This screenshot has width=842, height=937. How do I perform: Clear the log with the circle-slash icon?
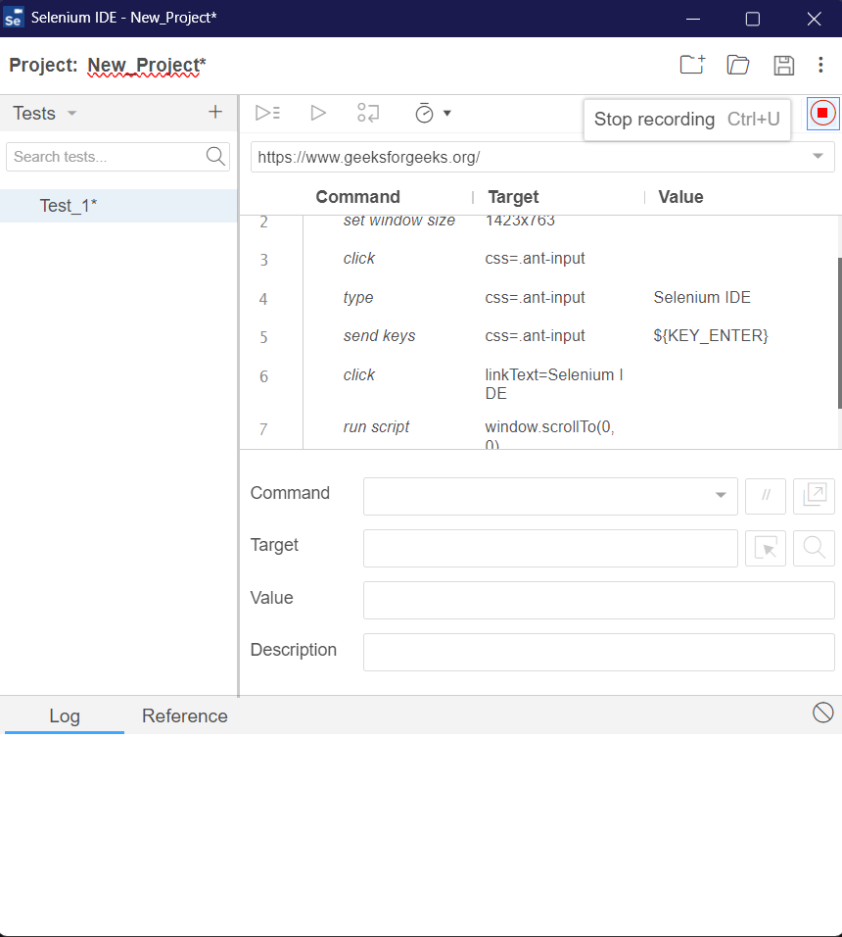point(822,713)
